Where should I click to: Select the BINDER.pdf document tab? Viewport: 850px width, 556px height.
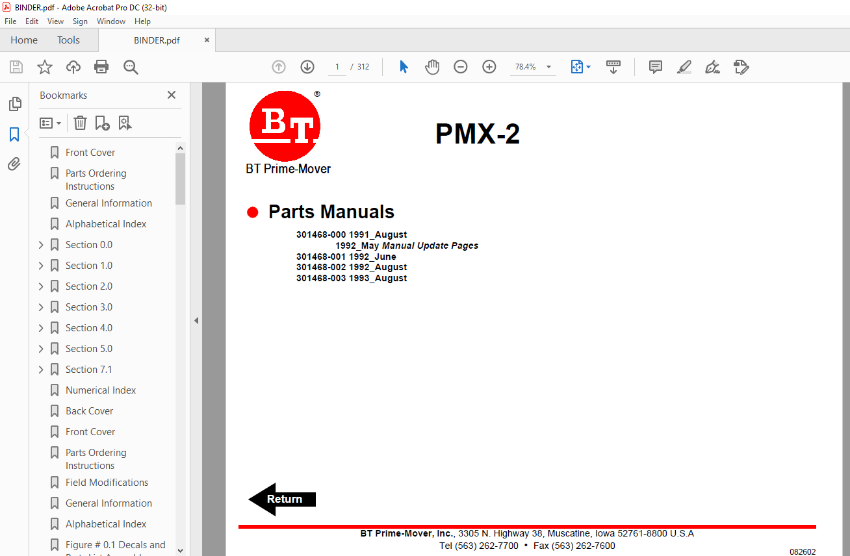point(157,40)
